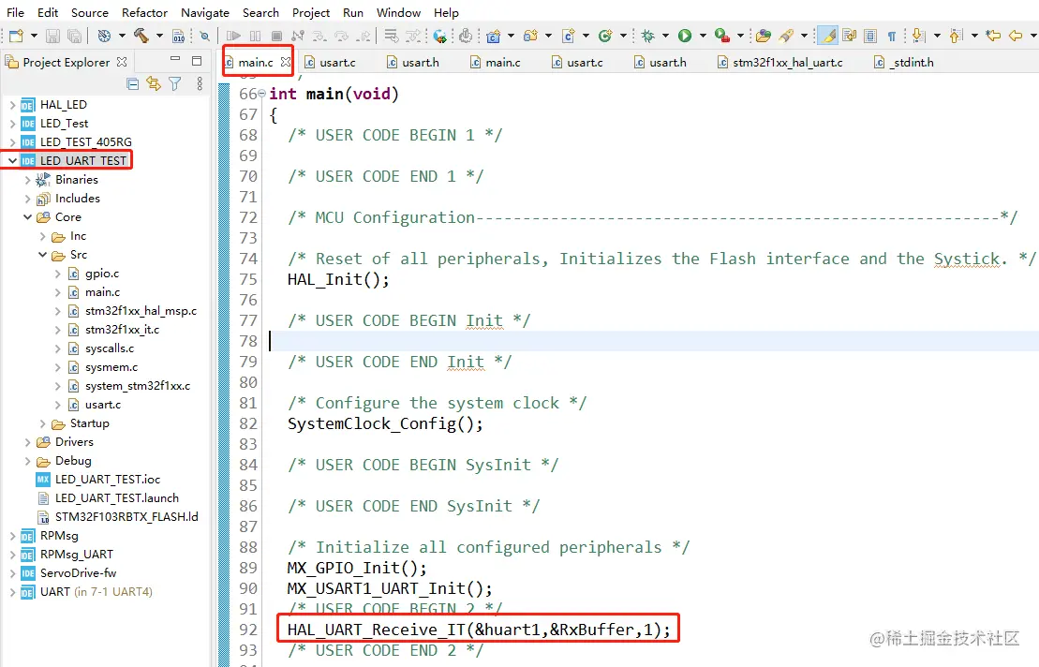The image size is (1039, 667).
Task: Select the ServoDrive-fw project
Action: (x=78, y=573)
